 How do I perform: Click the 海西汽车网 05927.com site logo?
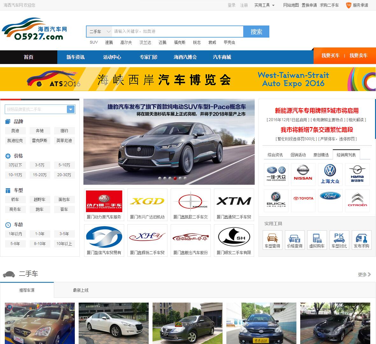point(34,29)
